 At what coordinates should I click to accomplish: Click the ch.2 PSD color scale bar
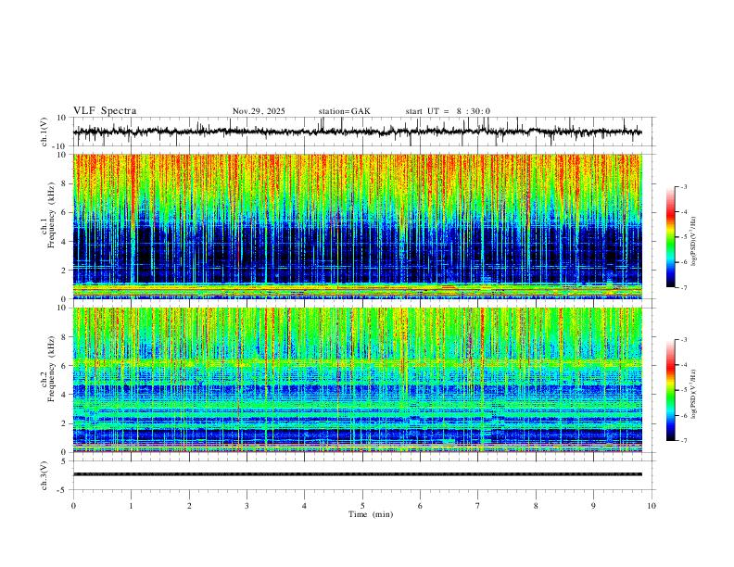coord(671,390)
